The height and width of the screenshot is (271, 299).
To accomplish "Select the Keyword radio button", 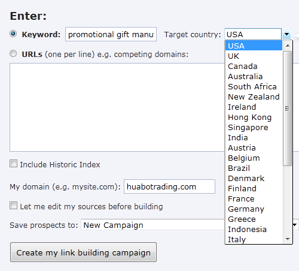I will point(13,34).
